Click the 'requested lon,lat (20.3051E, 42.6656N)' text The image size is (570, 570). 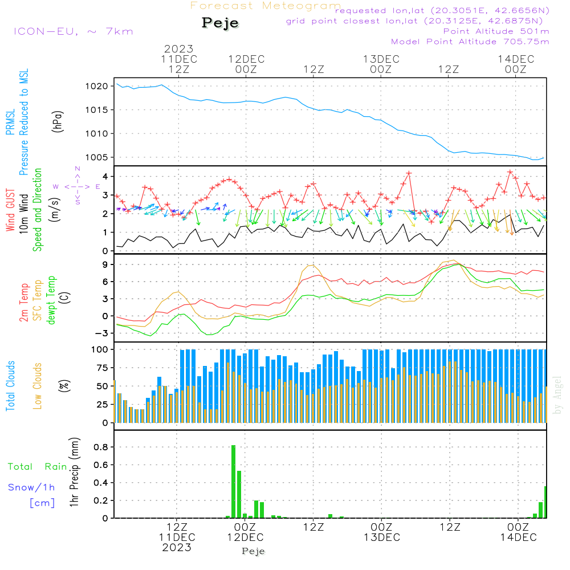point(442,10)
